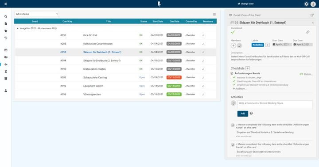
Task: Click green due date 05/18/2021 badge
Action: (174, 86)
